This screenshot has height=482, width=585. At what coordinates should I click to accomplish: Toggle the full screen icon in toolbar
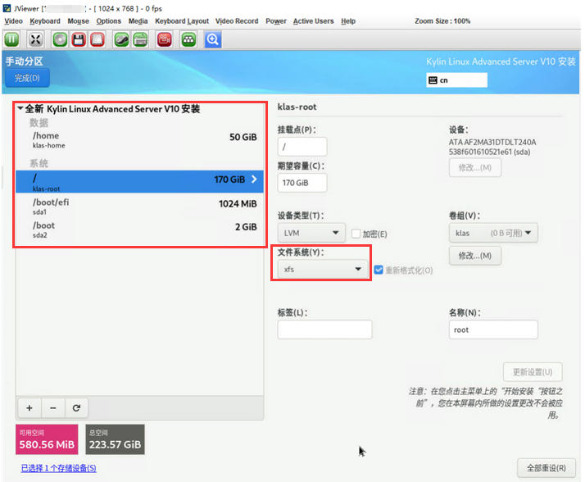[x=35, y=39]
